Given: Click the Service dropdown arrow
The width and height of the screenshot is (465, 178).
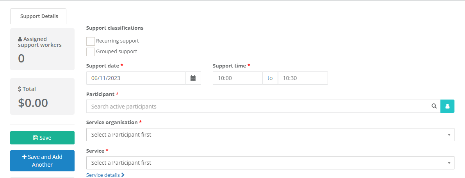Looking at the screenshot, I should [449, 163].
